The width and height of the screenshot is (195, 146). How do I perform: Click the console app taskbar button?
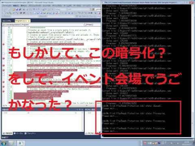point(21,143)
